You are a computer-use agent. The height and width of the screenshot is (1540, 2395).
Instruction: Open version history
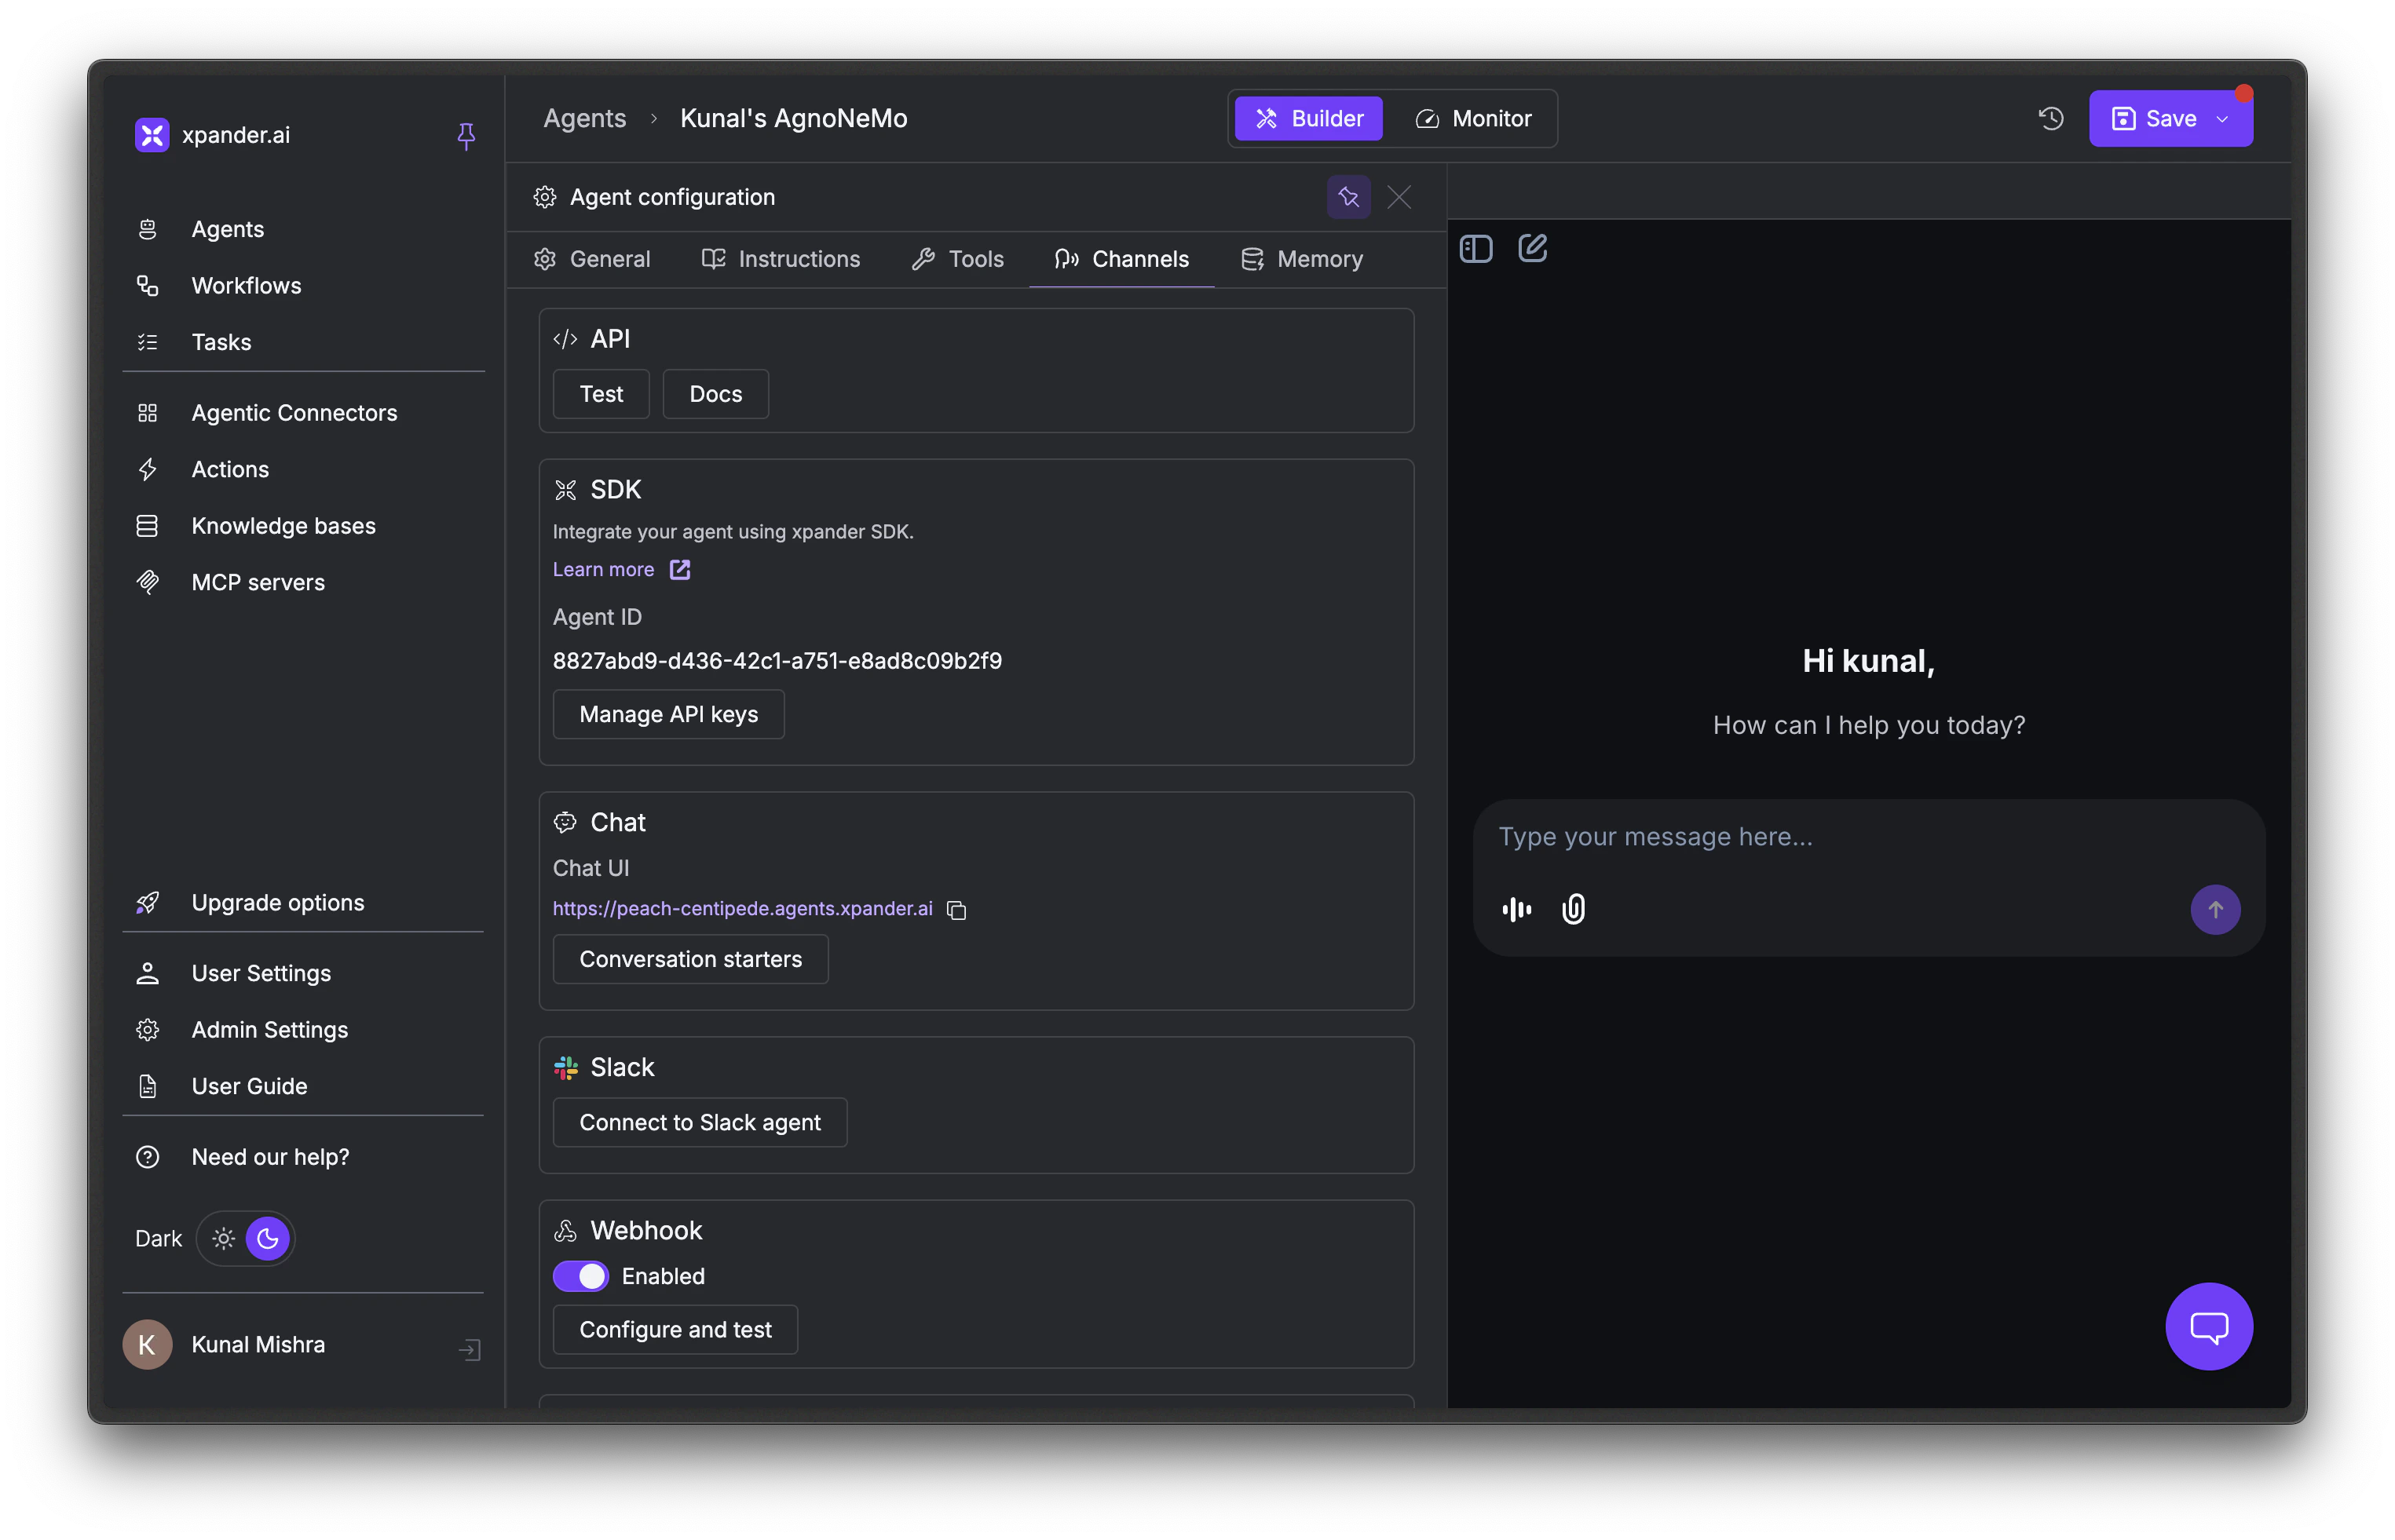[2049, 118]
